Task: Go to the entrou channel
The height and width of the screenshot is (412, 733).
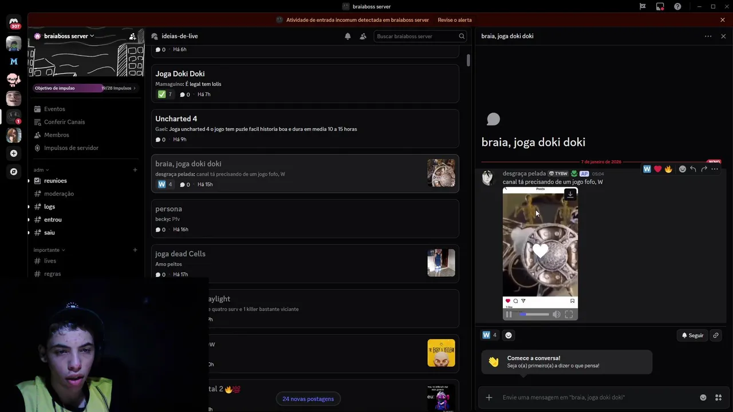Action: [86, 220]
